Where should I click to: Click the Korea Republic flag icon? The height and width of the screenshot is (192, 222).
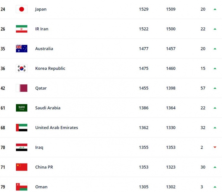tap(22, 68)
